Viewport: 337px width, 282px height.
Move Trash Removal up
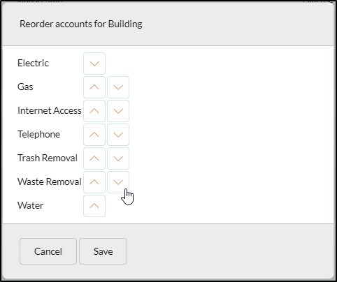tap(94, 158)
